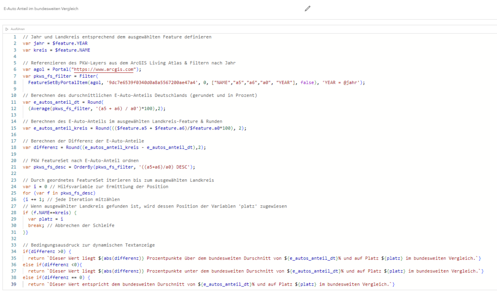The width and height of the screenshot is (497, 295).
Task: Click the comment 'Bedingungsausdruck zur dynamischen Textanzeige'
Action: click(x=93, y=245)
